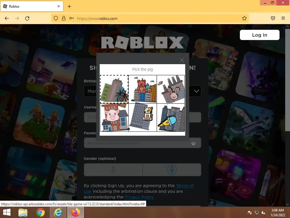Open a new tab with plus
290x218 pixels.
point(69,7)
